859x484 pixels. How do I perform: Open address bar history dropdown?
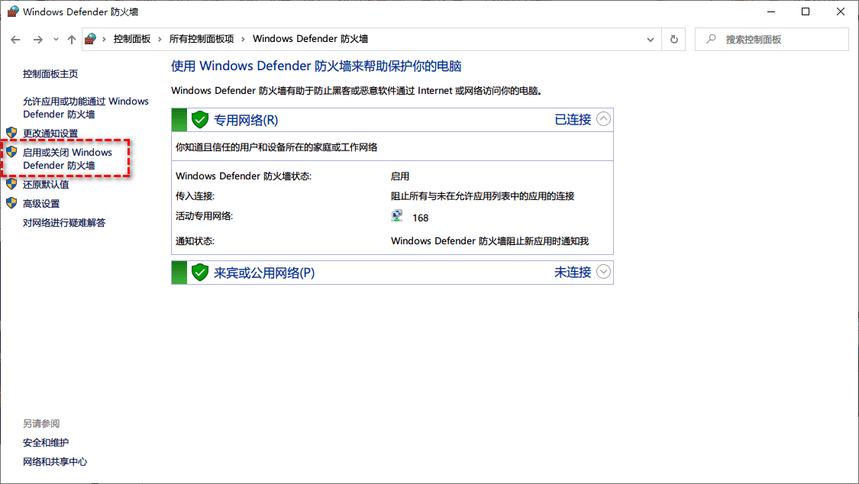coord(651,40)
